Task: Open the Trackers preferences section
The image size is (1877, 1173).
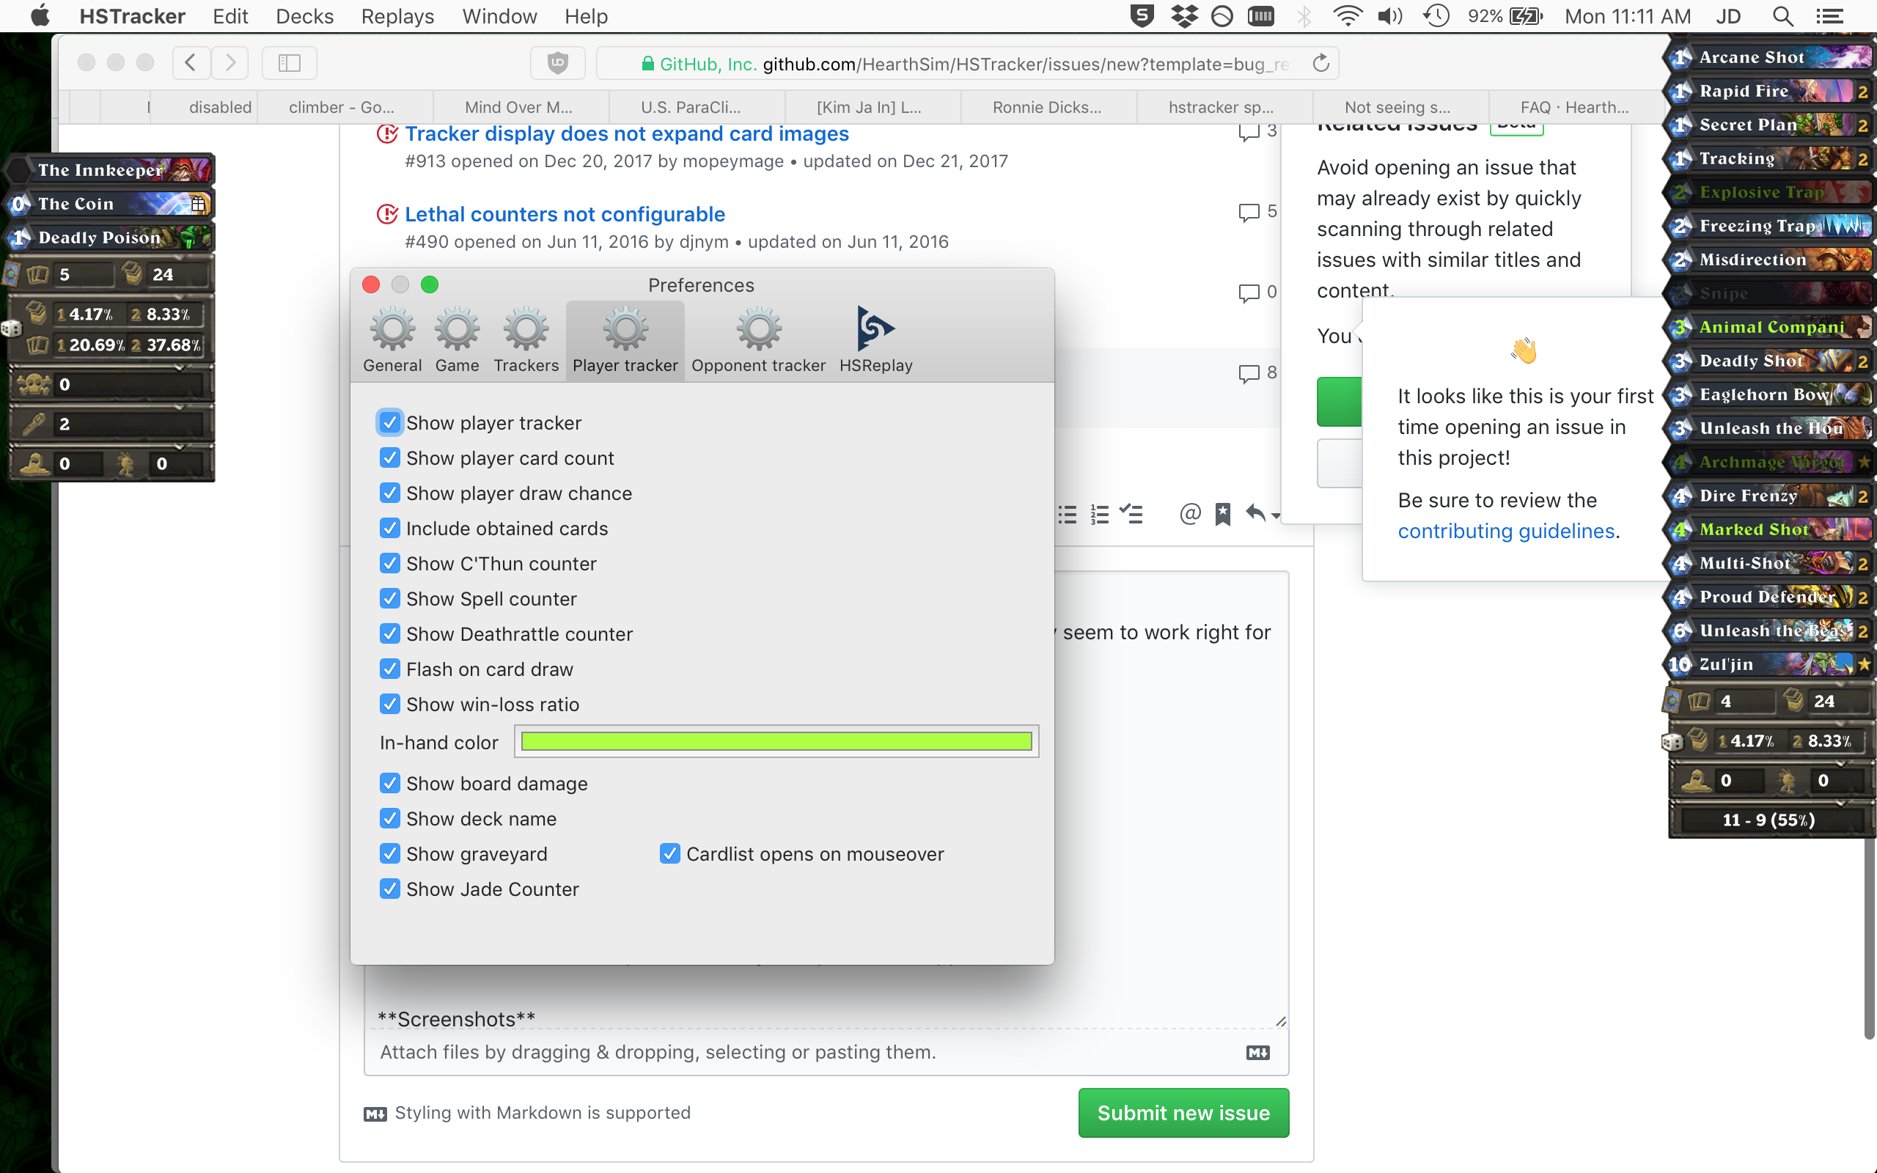Action: [x=526, y=339]
